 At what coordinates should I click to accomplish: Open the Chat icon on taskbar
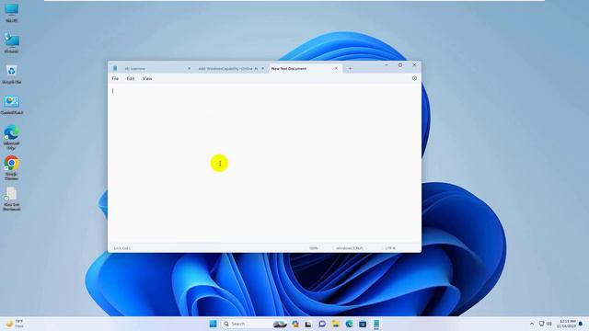coord(322,324)
